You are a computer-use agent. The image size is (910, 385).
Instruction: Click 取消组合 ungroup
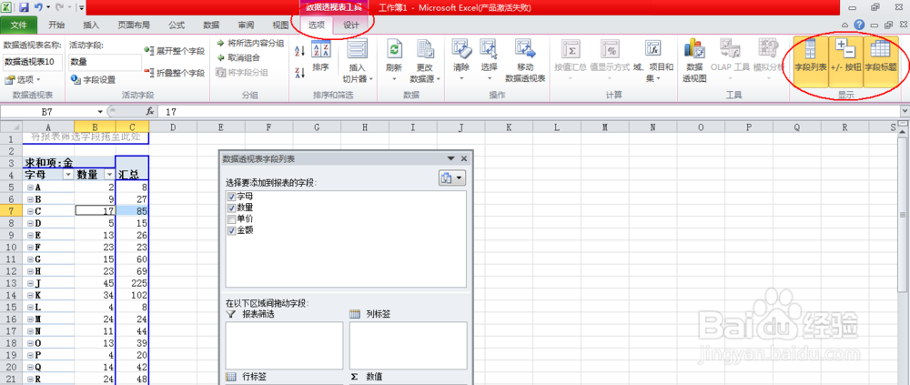tap(238, 57)
